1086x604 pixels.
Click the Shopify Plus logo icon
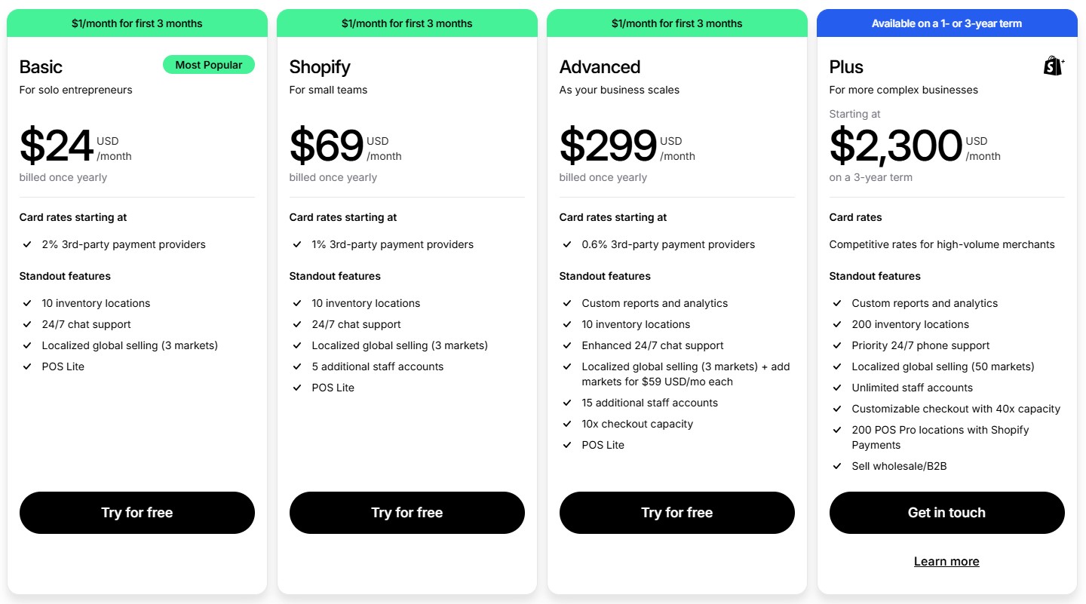(x=1053, y=66)
